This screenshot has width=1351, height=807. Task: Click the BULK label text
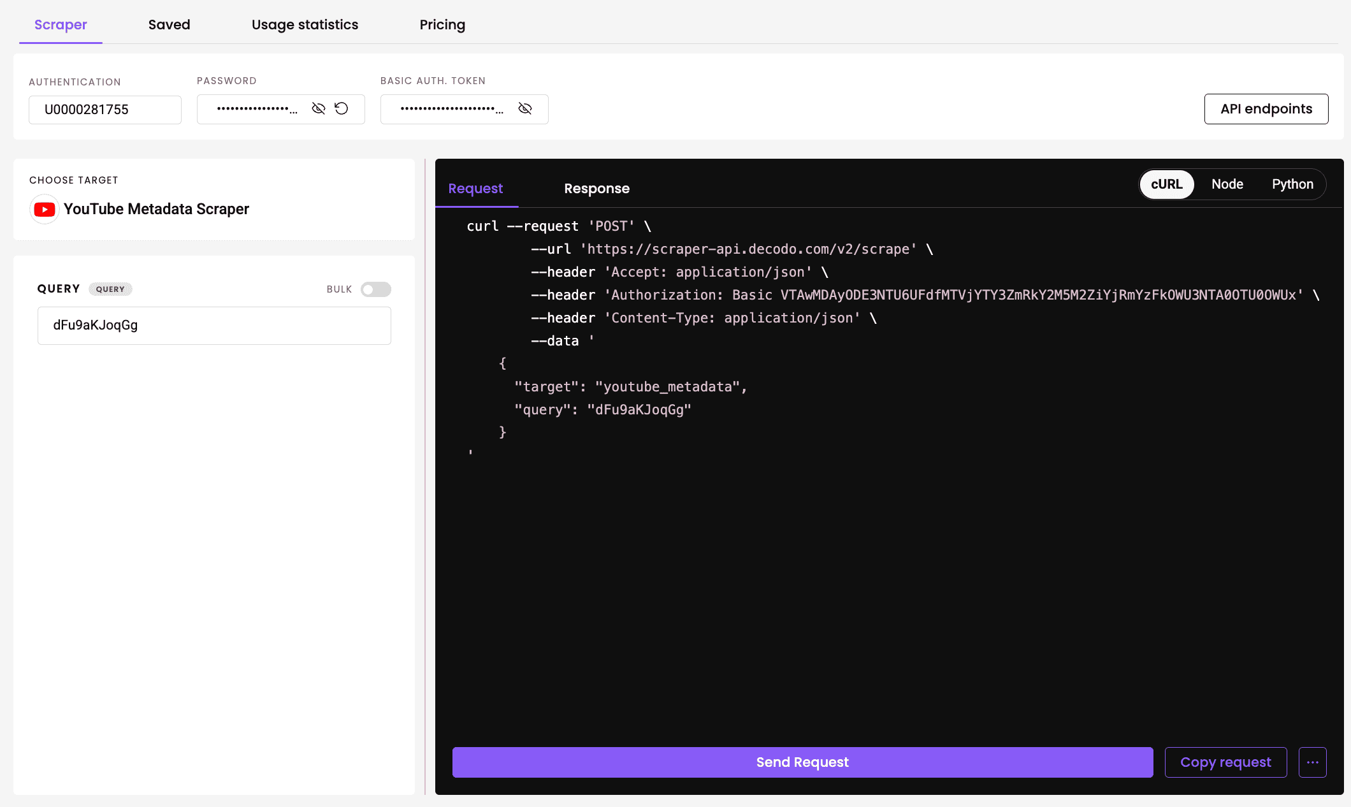pyautogui.click(x=339, y=289)
